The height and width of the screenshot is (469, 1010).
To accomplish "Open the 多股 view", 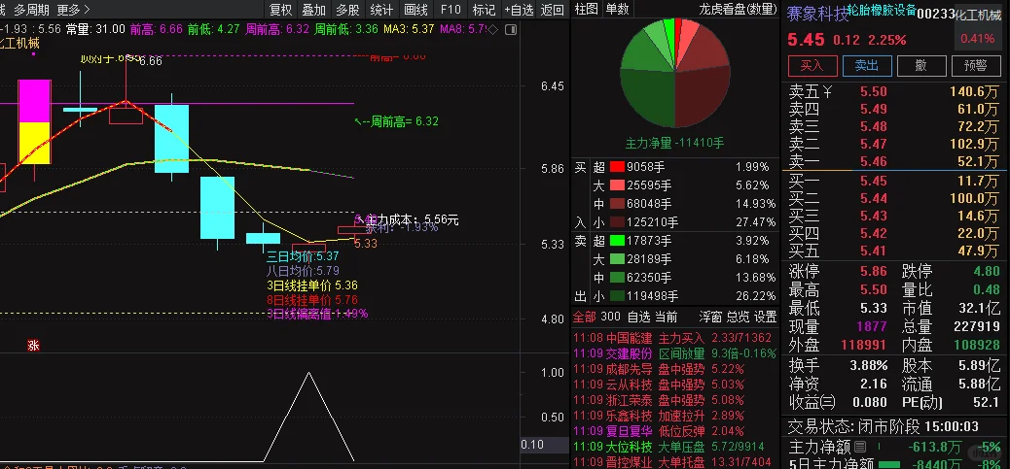I will [347, 10].
